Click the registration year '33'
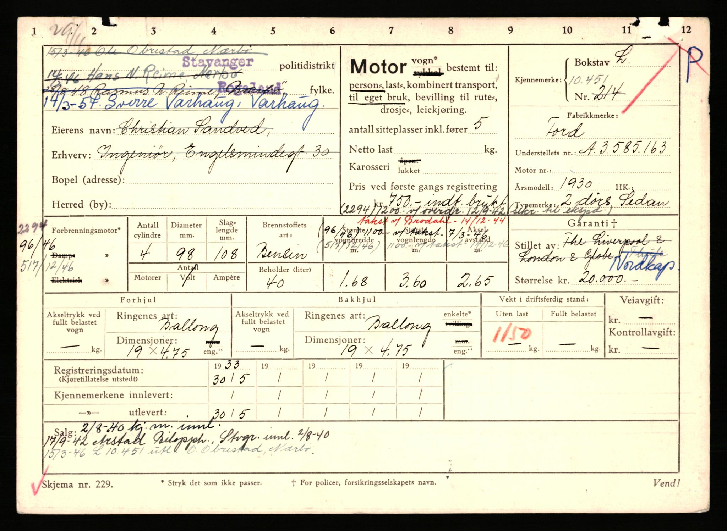Image resolution: width=727 pixels, height=531 pixels. (233, 365)
